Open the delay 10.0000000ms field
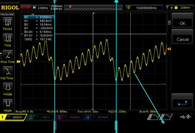Screen dimensions: 195x133 [144, 8]
